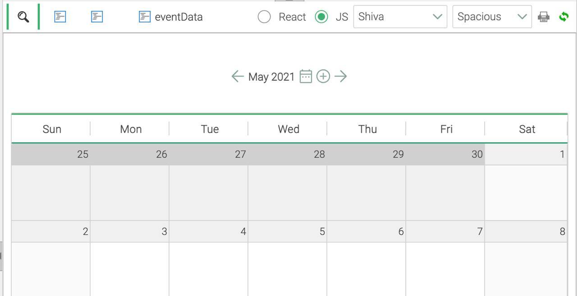Open the Shiva theme dropdown

point(400,17)
